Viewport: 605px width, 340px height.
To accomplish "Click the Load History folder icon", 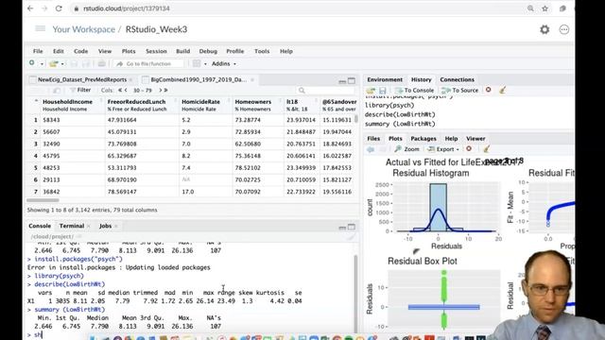I will [371, 91].
